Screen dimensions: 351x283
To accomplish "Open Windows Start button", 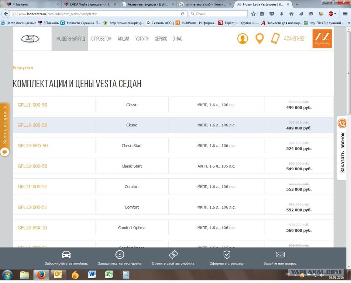I will (7, 275).
